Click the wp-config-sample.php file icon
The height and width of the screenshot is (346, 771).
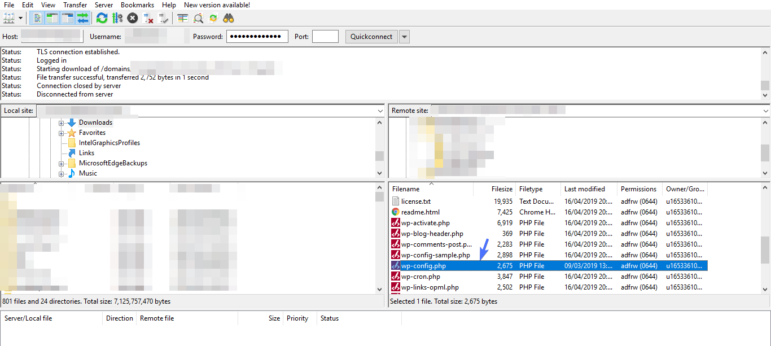[x=396, y=255]
